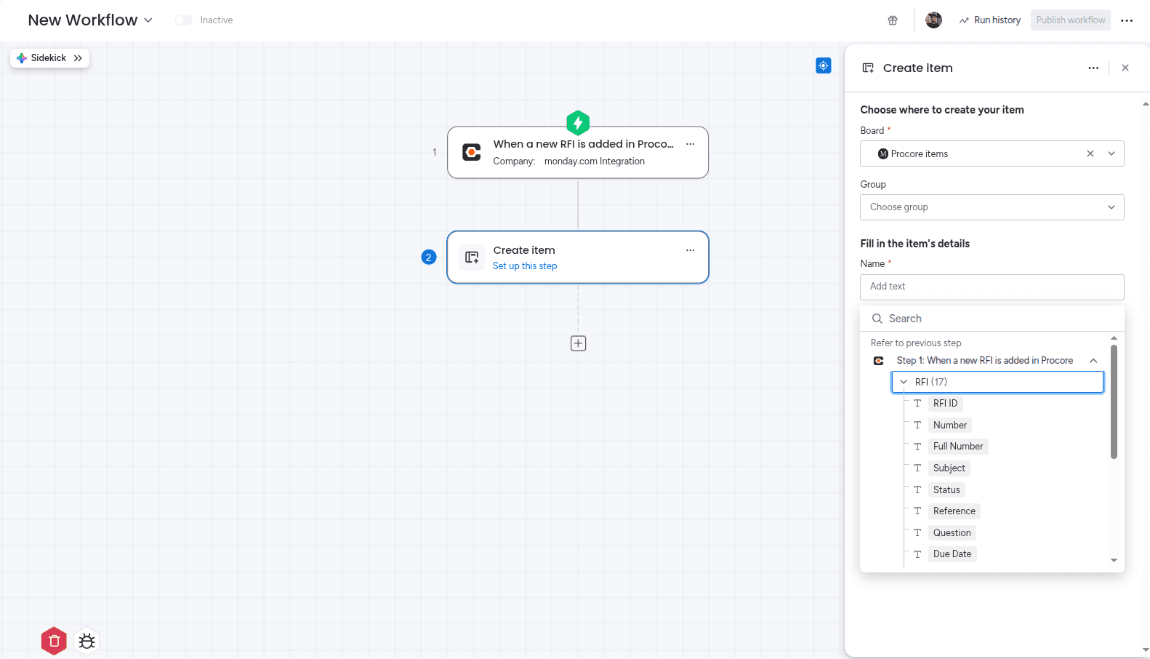Click the Procore icon beside Step 1
Viewport: 1150px width, 659px height.
[x=878, y=361]
